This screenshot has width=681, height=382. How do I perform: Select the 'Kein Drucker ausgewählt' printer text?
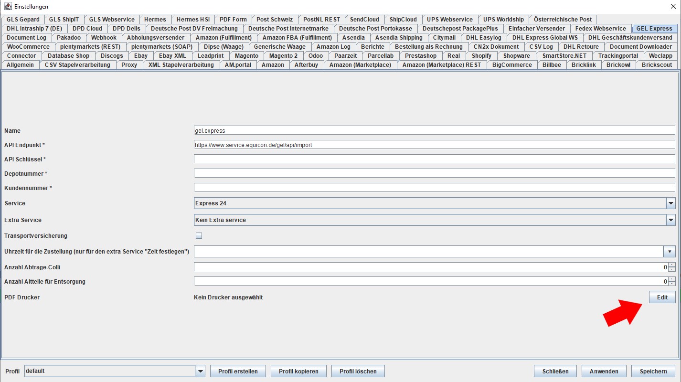click(x=228, y=297)
